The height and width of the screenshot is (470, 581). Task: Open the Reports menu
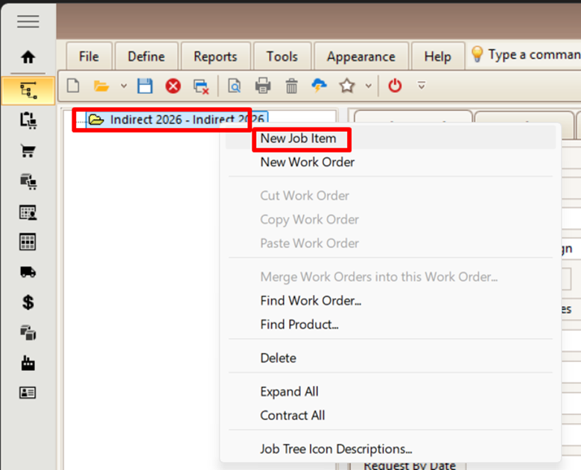coord(215,57)
